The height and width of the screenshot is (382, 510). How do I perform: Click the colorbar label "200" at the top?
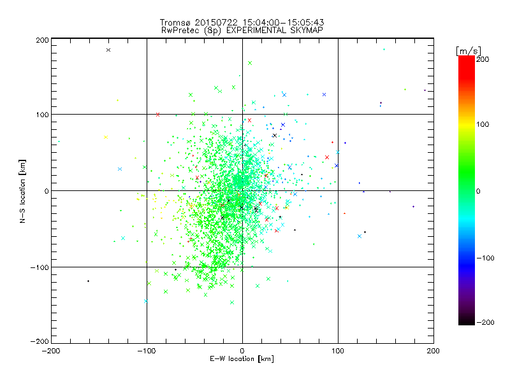pyautogui.click(x=483, y=59)
